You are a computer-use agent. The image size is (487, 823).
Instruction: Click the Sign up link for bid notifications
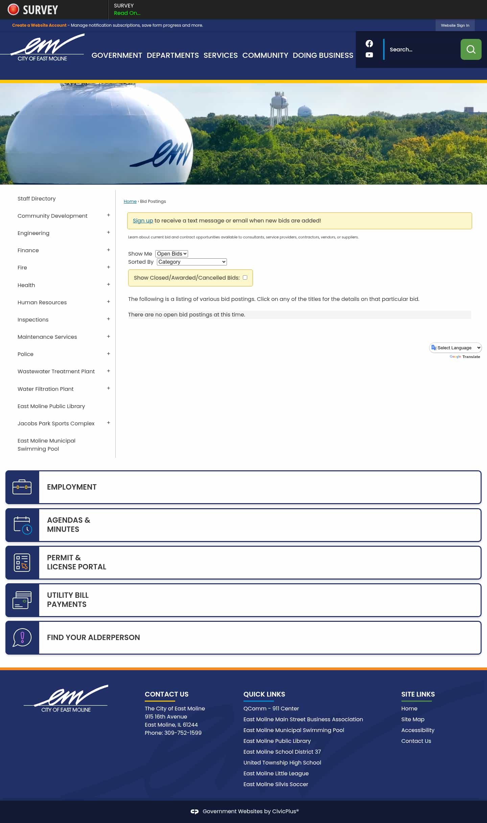143,220
